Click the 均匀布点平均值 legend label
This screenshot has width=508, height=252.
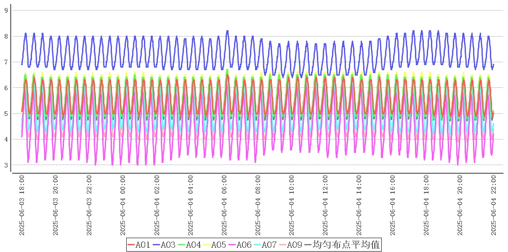346,244
